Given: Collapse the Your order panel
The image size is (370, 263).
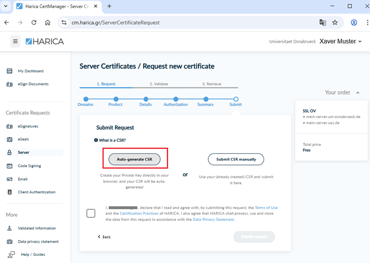Looking at the screenshot, I should [x=358, y=93].
